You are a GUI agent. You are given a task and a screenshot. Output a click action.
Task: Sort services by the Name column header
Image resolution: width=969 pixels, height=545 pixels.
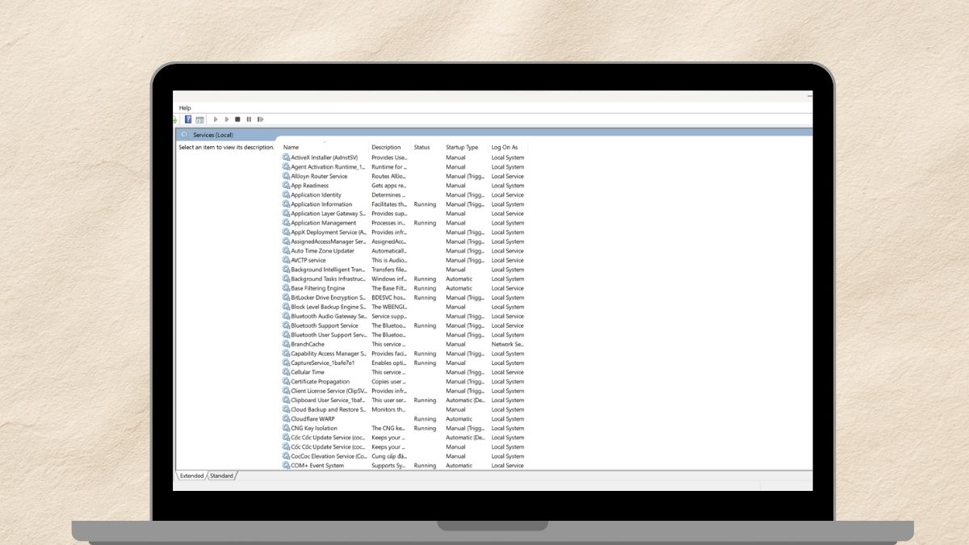tap(292, 148)
